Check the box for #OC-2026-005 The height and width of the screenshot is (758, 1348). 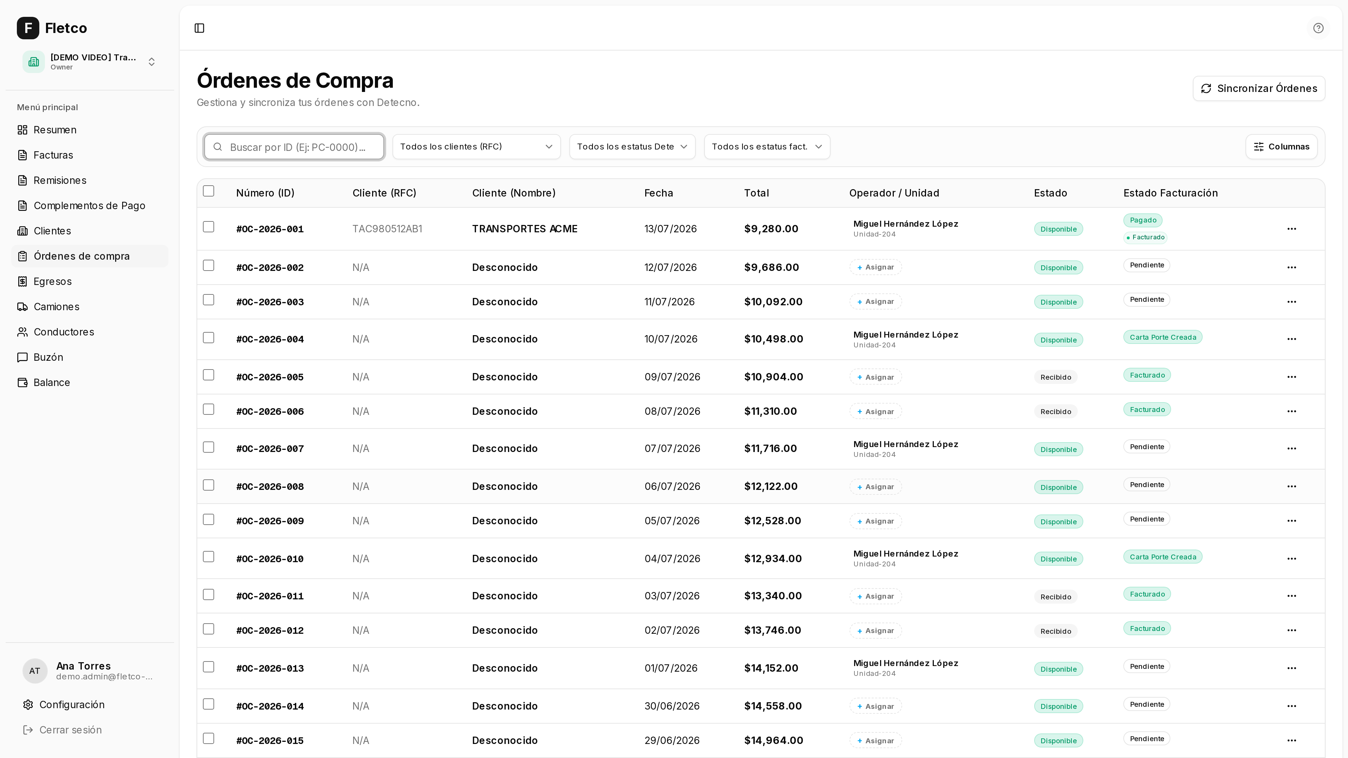[209, 375]
